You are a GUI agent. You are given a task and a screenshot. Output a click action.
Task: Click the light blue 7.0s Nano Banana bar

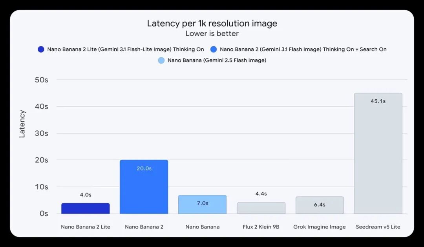point(202,204)
